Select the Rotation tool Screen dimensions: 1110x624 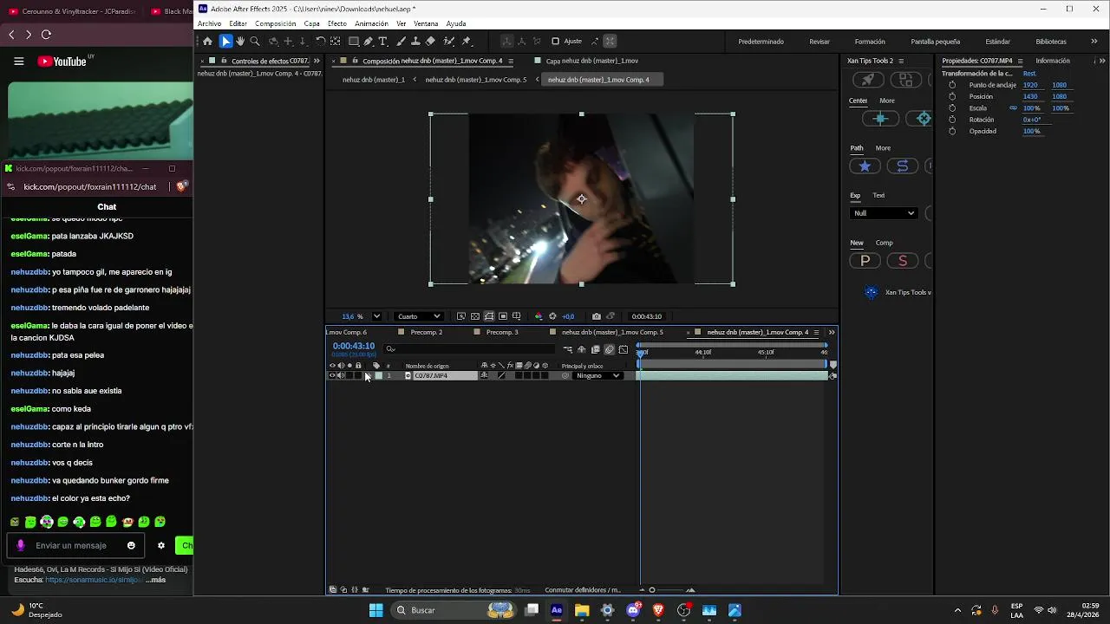(321, 41)
